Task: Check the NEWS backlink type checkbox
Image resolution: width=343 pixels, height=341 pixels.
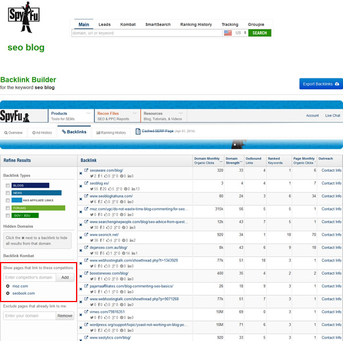Action: 7,193
